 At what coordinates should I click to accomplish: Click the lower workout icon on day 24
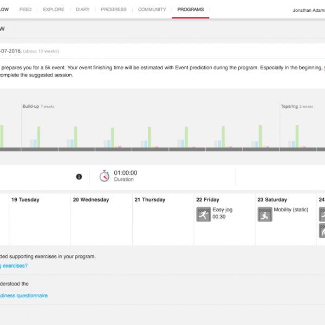tap(322, 231)
